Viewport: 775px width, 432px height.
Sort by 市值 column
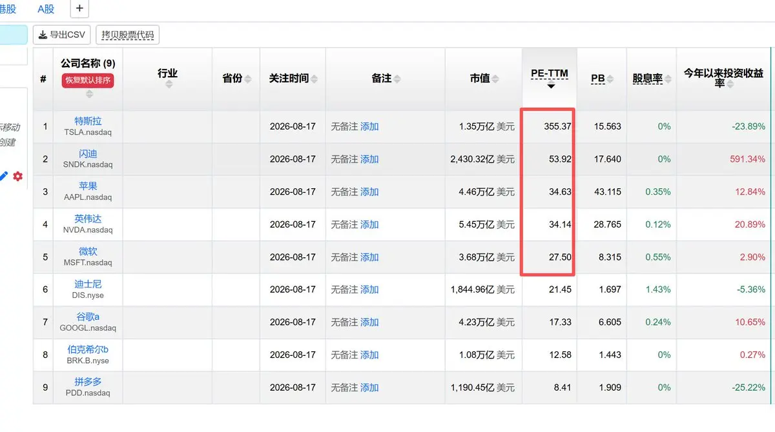click(495, 79)
